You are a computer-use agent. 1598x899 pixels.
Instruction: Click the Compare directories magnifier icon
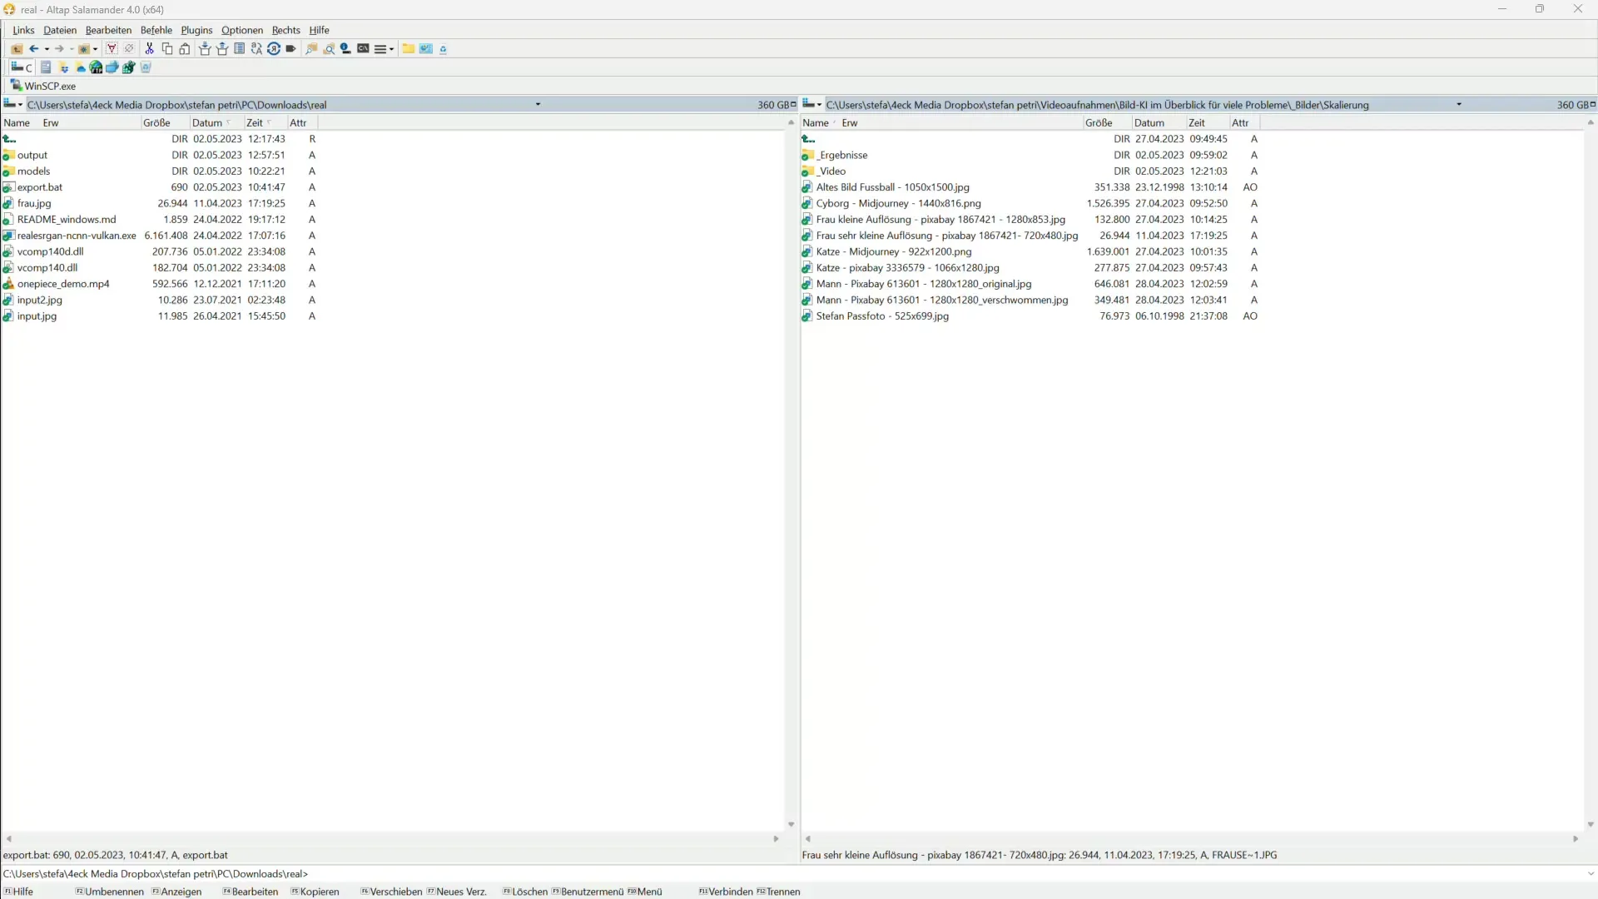[x=330, y=49]
